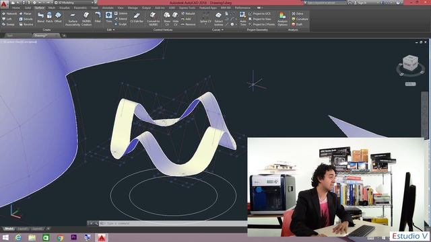Screen dimensions: 431x242
Task: Open the Manage ribbon tab
Action: [133, 8]
